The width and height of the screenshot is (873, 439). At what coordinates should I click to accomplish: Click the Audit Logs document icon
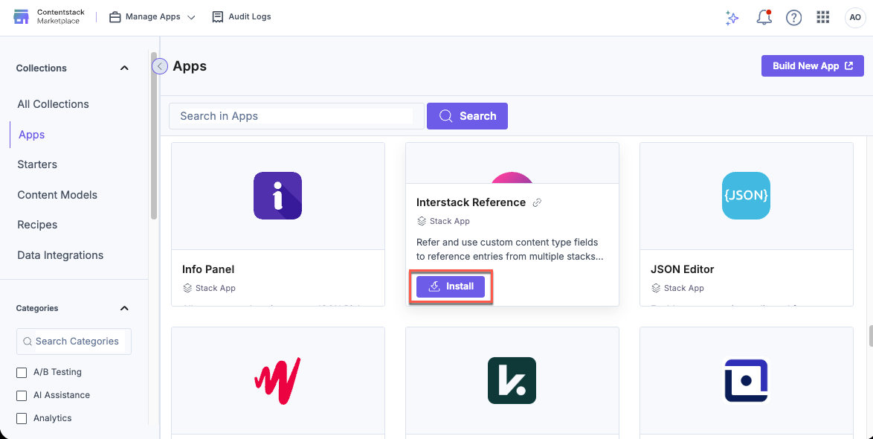coord(218,17)
